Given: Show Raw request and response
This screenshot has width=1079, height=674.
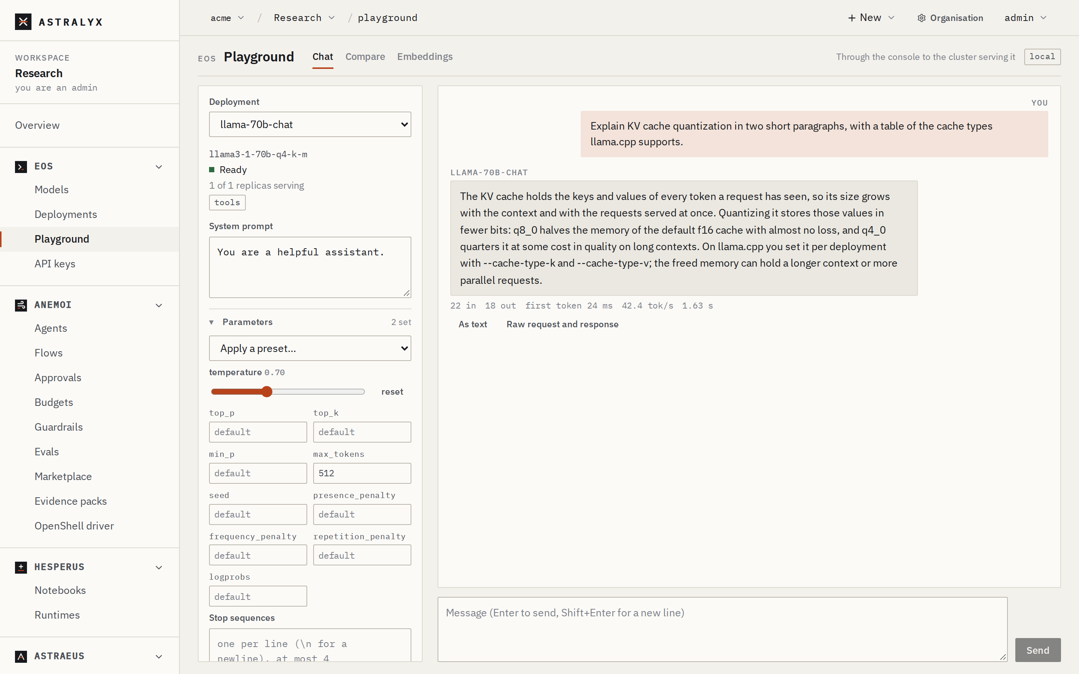Looking at the screenshot, I should tap(562, 324).
